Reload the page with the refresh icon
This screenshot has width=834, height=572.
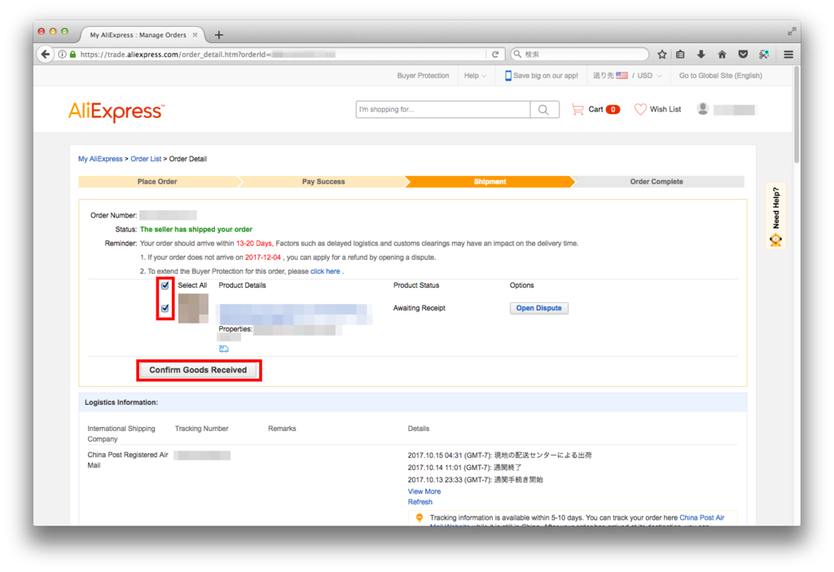[495, 55]
